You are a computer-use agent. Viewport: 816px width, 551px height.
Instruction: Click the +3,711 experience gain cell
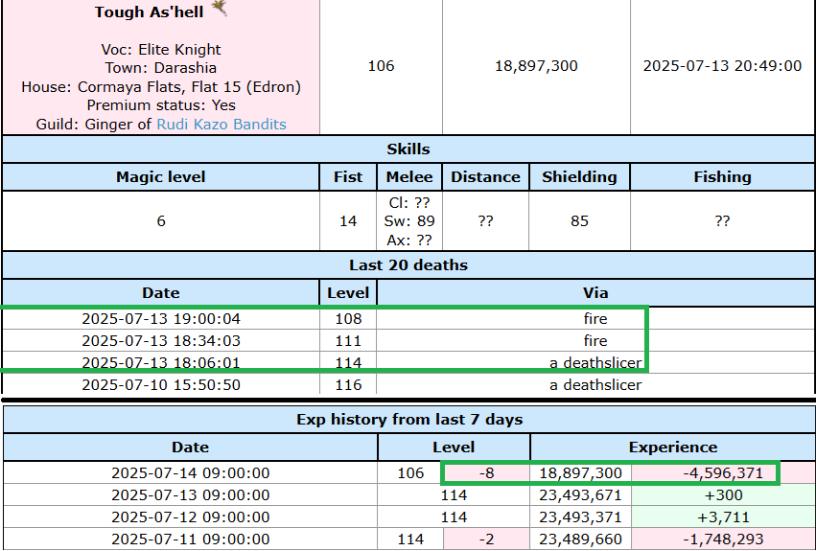point(706,517)
